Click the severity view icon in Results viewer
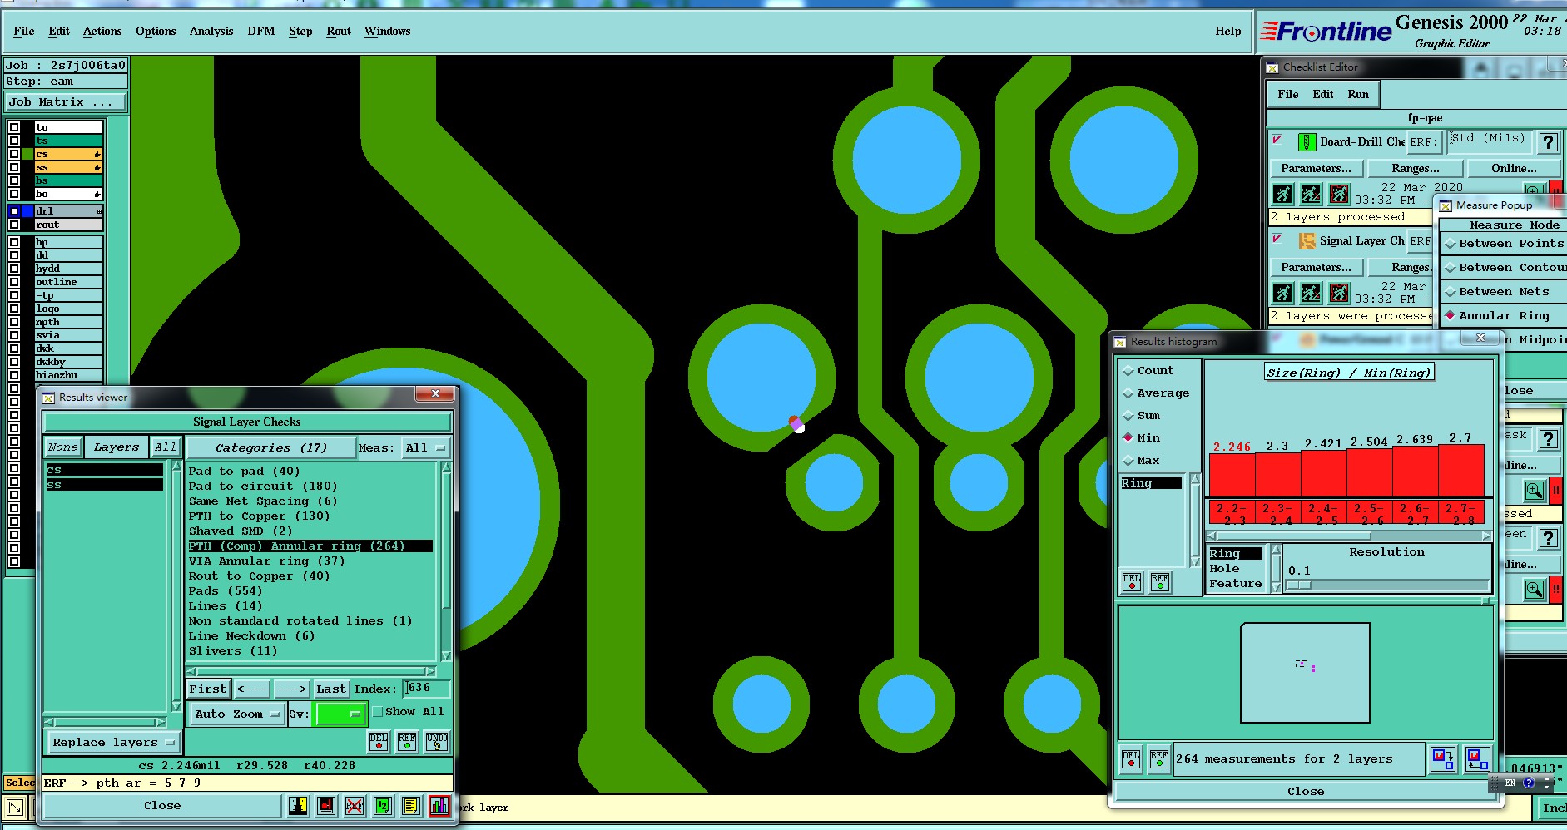This screenshot has width=1567, height=830. tap(298, 805)
